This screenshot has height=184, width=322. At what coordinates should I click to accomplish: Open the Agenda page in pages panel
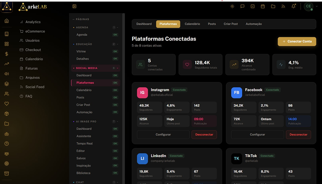point(95,35)
